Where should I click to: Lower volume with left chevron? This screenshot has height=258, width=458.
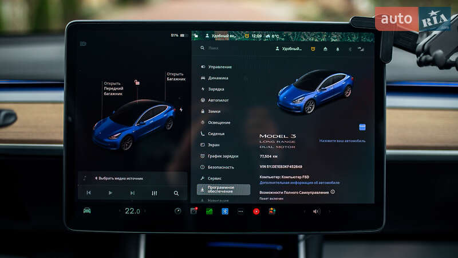[x=305, y=211]
